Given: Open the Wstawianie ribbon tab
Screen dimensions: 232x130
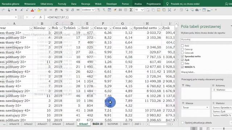Looking at the screenshot, I should pos(30,4).
